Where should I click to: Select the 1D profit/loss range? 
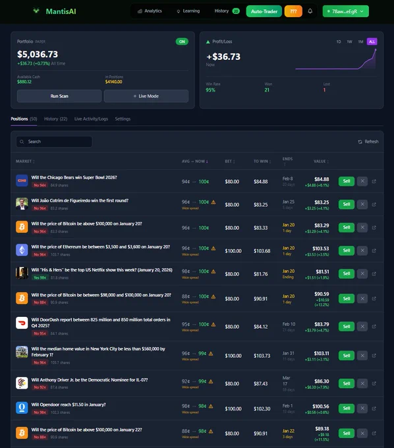[x=339, y=42]
